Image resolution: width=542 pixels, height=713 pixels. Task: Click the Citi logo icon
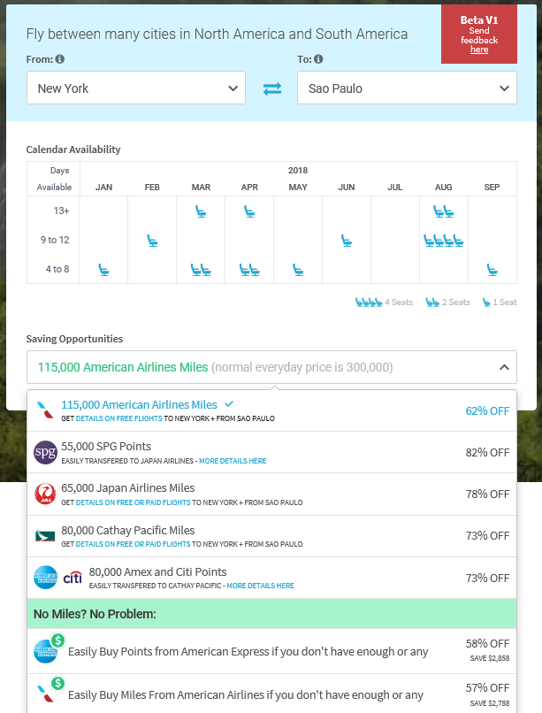pos(73,578)
